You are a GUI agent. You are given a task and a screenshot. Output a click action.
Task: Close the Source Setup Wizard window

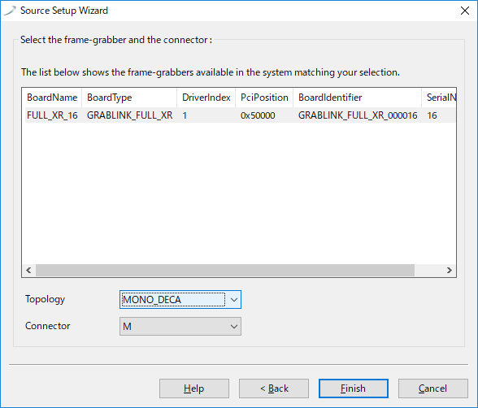point(465,11)
